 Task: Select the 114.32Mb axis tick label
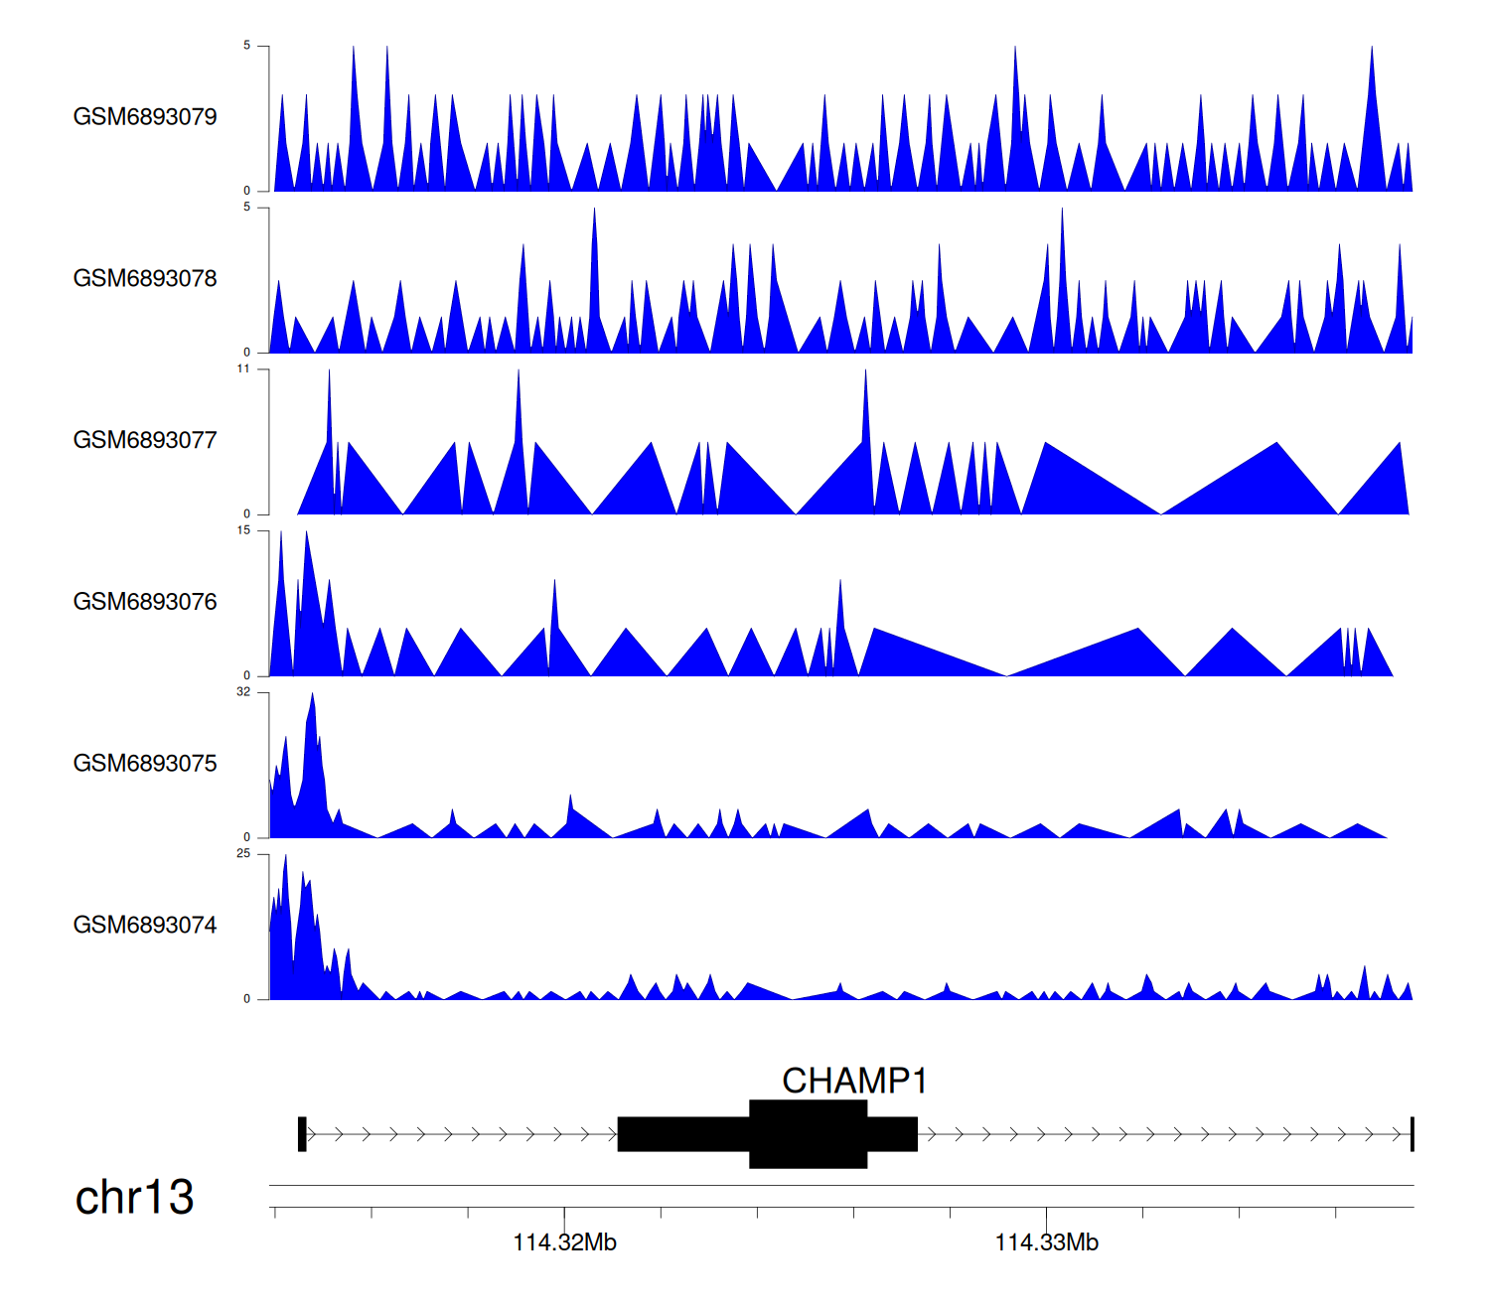tap(564, 1242)
